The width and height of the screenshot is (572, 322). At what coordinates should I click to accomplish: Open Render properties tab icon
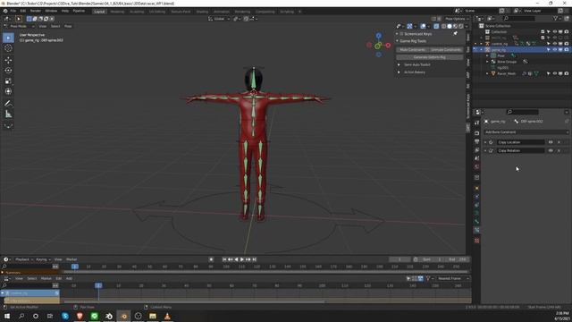(x=476, y=133)
